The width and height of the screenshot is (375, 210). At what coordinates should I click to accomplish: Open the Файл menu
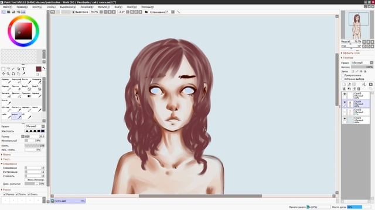pyautogui.click(x=8, y=7)
